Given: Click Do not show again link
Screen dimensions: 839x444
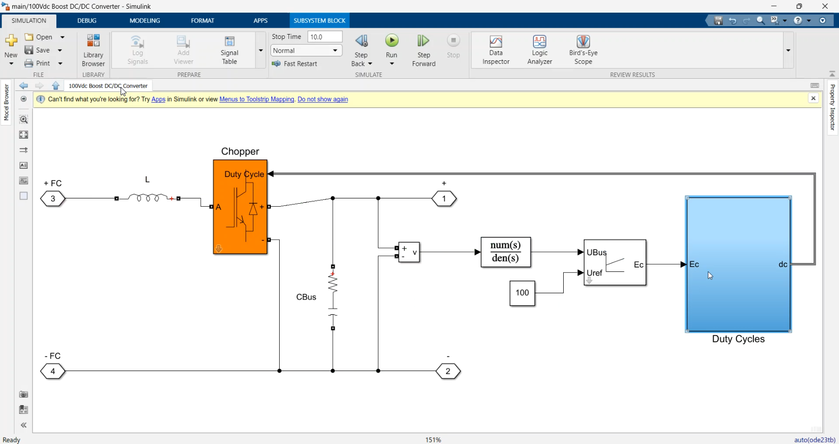Looking at the screenshot, I should coord(323,99).
